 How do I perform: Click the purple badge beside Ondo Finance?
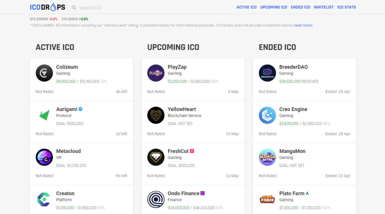203,193
